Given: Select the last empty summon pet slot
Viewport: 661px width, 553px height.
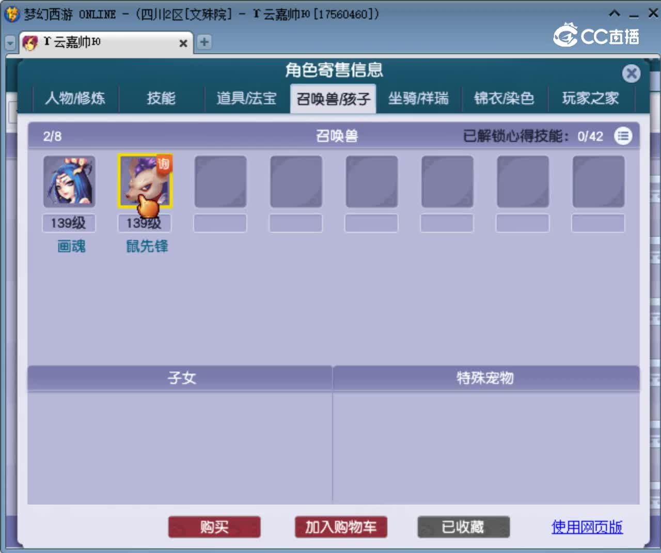Looking at the screenshot, I should (599, 181).
